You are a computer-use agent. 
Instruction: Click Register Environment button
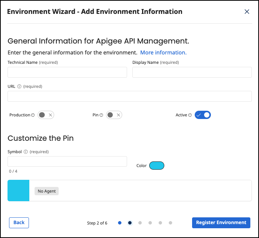tap(221, 223)
